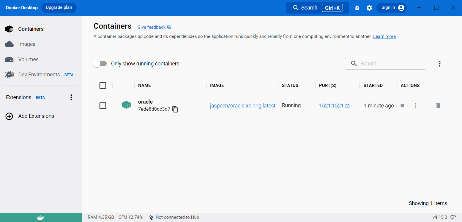The image size is (462, 222).
Task: Click the PORT(S) column header
Action: [328, 86]
